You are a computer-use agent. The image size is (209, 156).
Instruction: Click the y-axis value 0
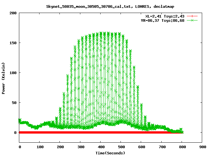[x=15, y=133]
